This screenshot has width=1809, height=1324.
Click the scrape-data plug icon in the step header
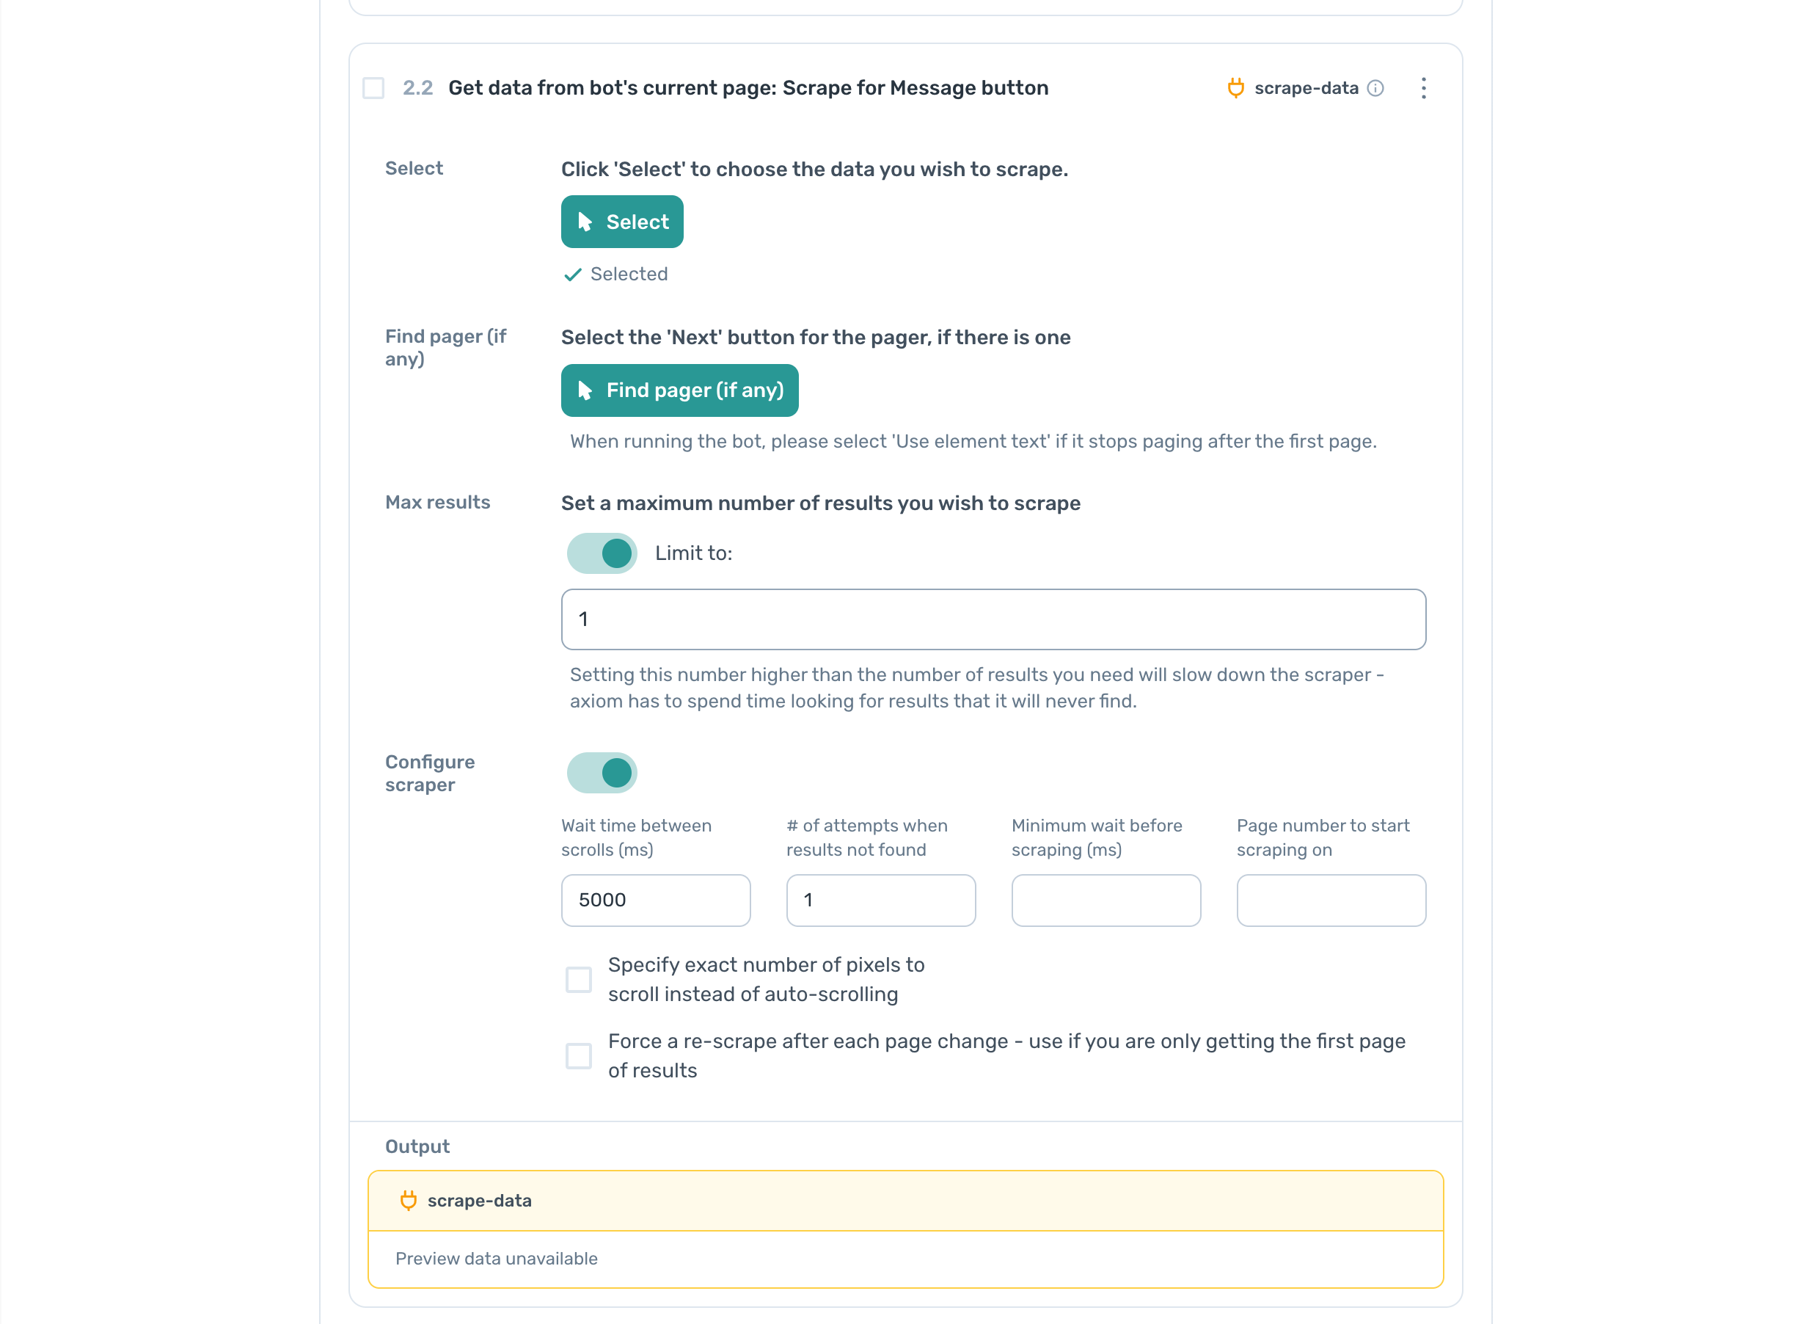pyautogui.click(x=1235, y=88)
